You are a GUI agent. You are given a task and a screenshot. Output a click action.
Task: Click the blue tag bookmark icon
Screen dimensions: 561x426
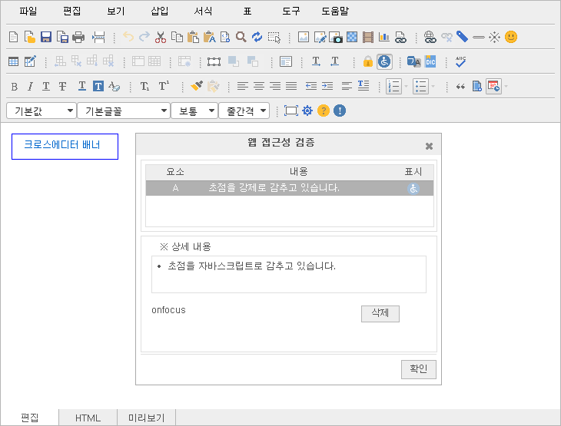(x=463, y=36)
